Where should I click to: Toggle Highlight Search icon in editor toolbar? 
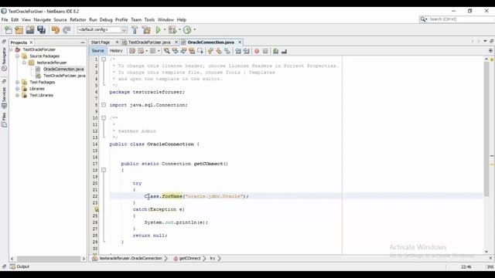192,51
